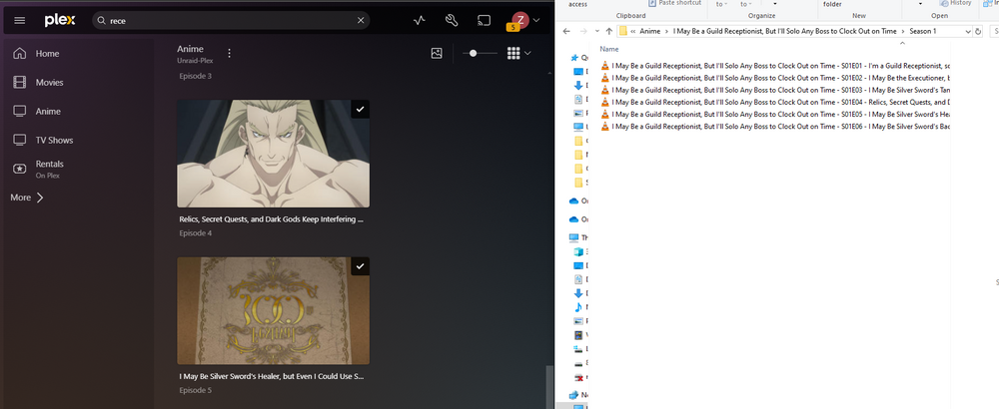Click Paste shortcut in Clipboard group
Image resolution: width=999 pixels, height=409 pixels.
click(x=674, y=3)
